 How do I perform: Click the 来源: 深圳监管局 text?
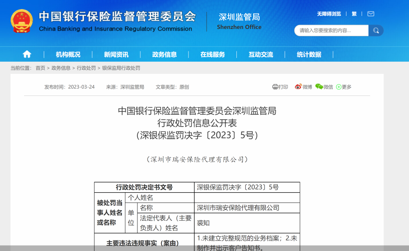[x=125, y=87]
